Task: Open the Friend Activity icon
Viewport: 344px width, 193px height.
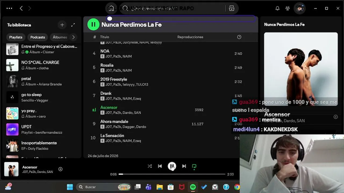Action: click(288, 8)
